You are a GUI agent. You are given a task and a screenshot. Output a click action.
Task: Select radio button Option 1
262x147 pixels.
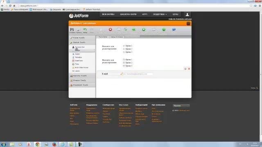click(x=124, y=46)
